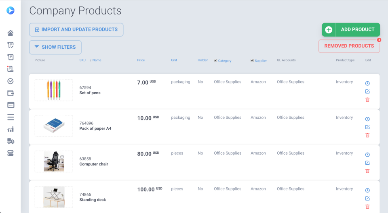
Task: Expand the Show Filters panel
Action: pyautogui.click(x=55, y=47)
